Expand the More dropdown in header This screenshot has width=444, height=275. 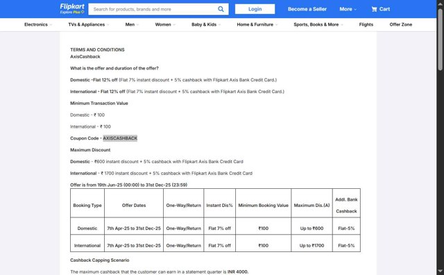[348, 9]
